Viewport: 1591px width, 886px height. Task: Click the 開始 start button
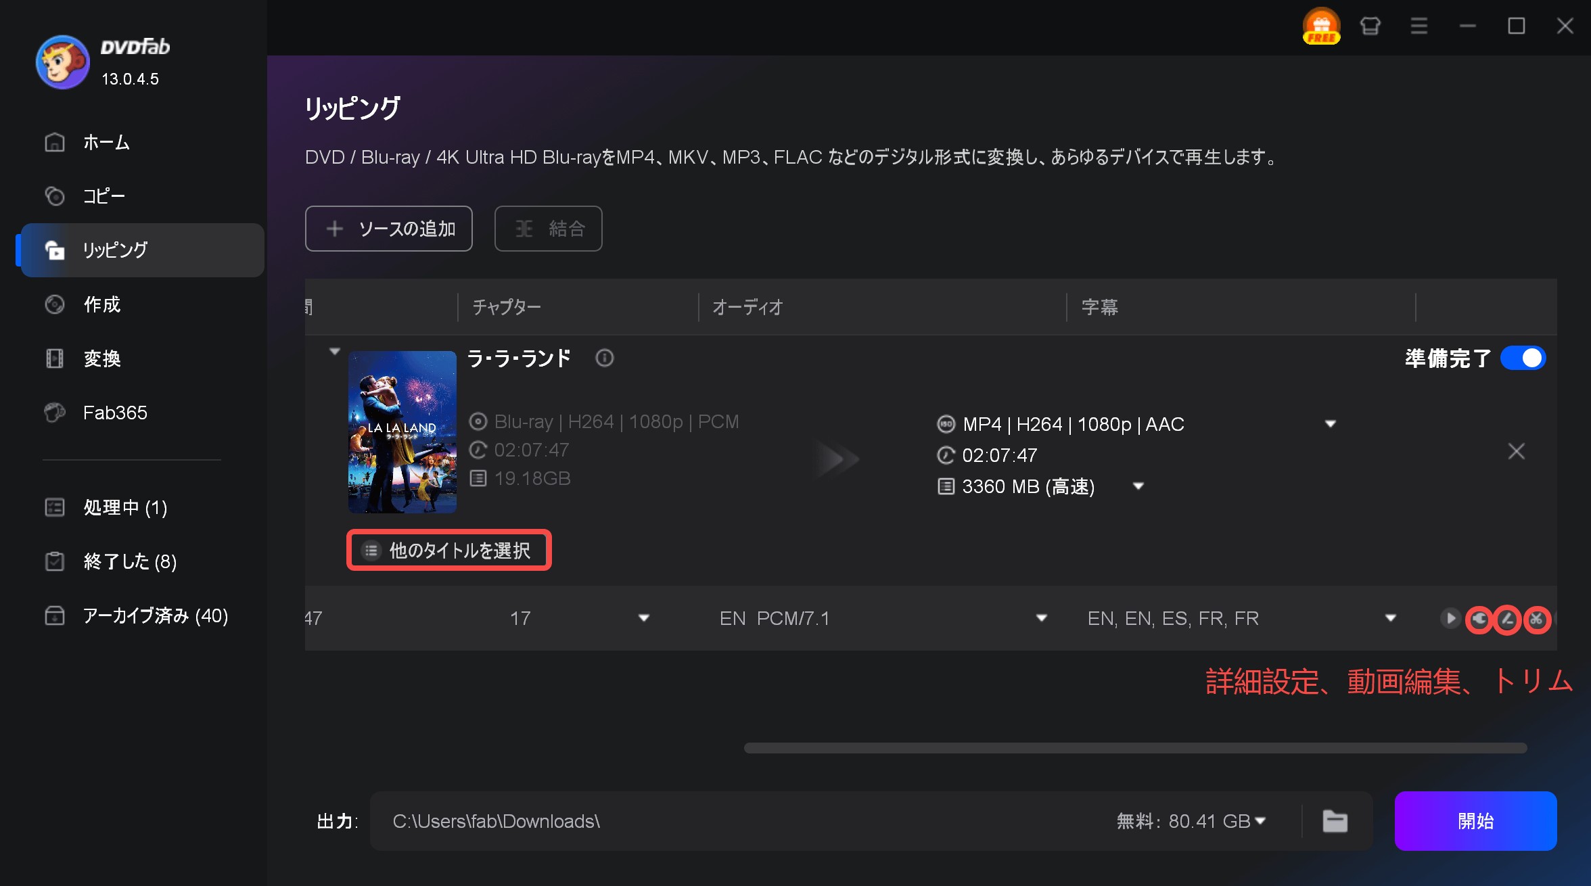1475,821
